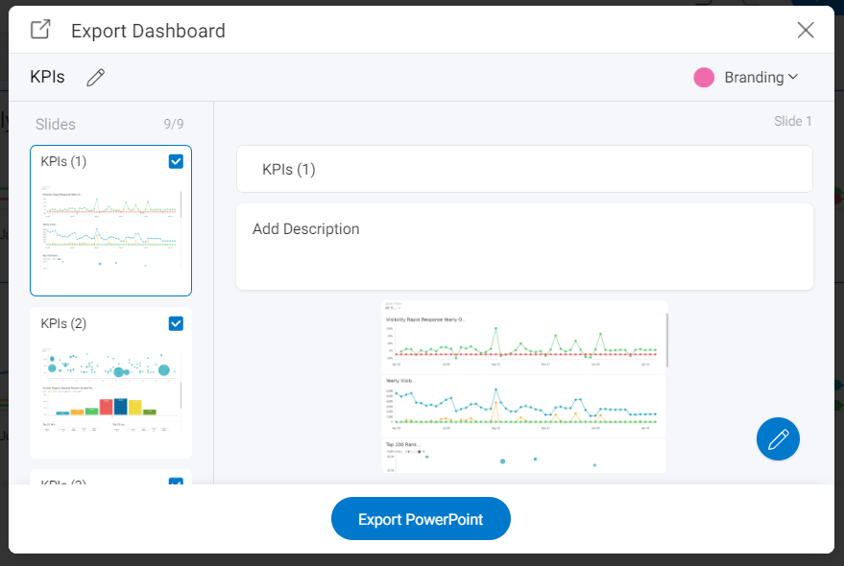Click the KPIs (1) slide title field
The width and height of the screenshot is (844, 566).
click(x=524, y=169)
